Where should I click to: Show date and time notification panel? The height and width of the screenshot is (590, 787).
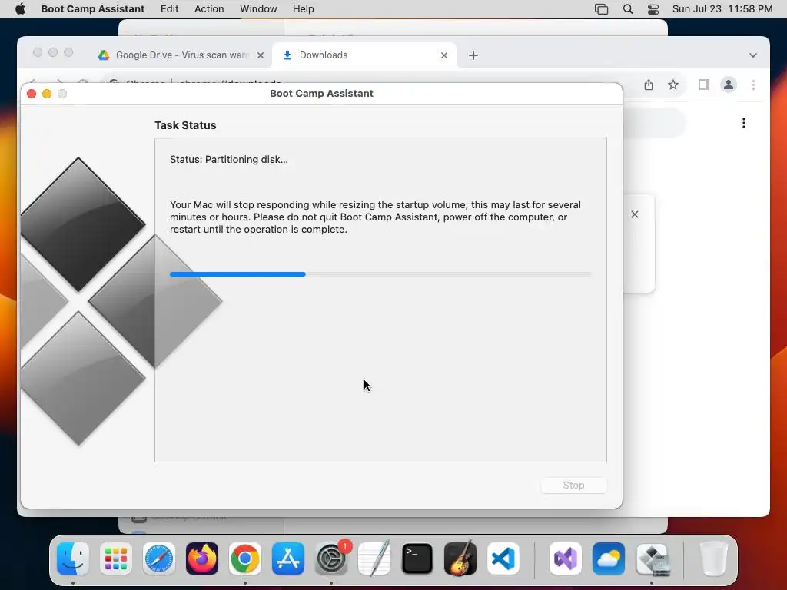click(722, 9)
